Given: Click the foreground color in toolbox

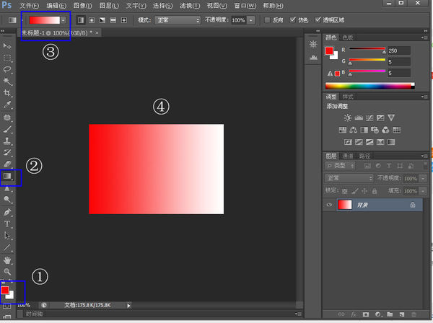Looking at the screenshot, I should (x=5, y=290).
